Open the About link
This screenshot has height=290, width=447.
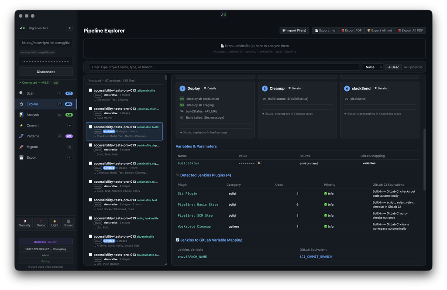coord(46,255)
